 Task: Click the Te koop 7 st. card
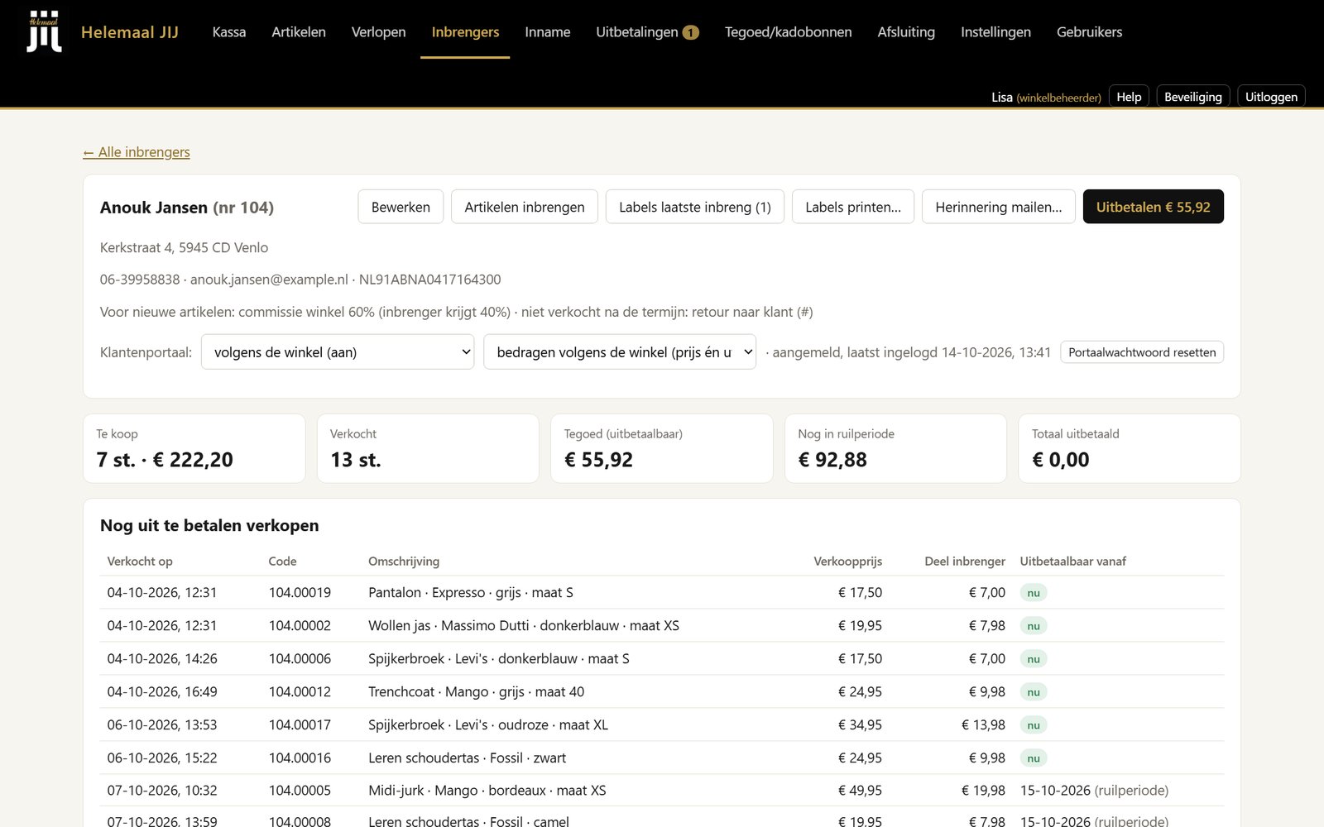click(x=194, y=448)
